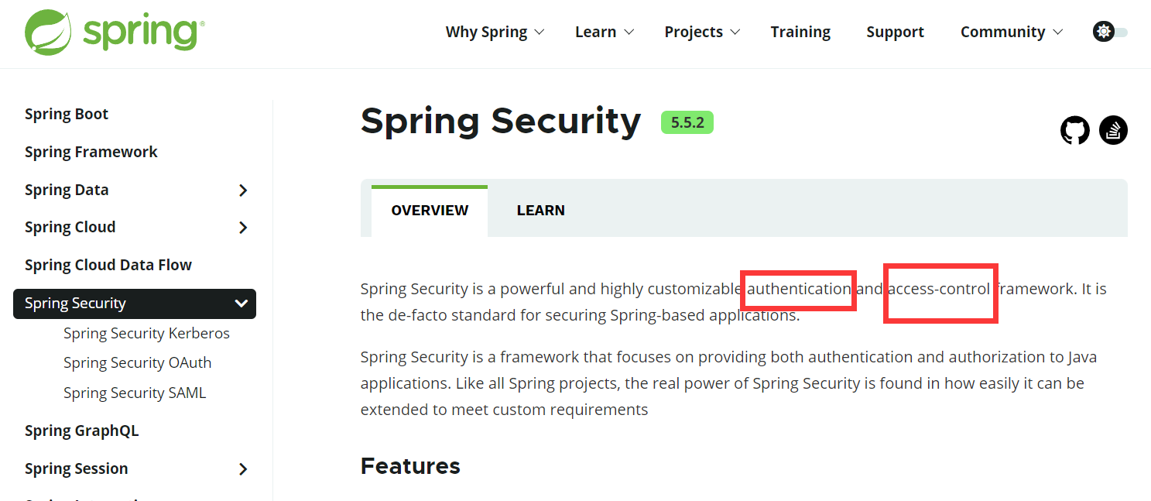
Task: Open the Why Spring dropdown menu
Action: 495,32
